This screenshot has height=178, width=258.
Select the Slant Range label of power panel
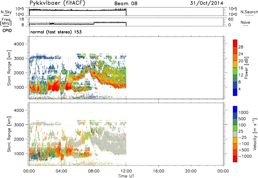point(9,68)
